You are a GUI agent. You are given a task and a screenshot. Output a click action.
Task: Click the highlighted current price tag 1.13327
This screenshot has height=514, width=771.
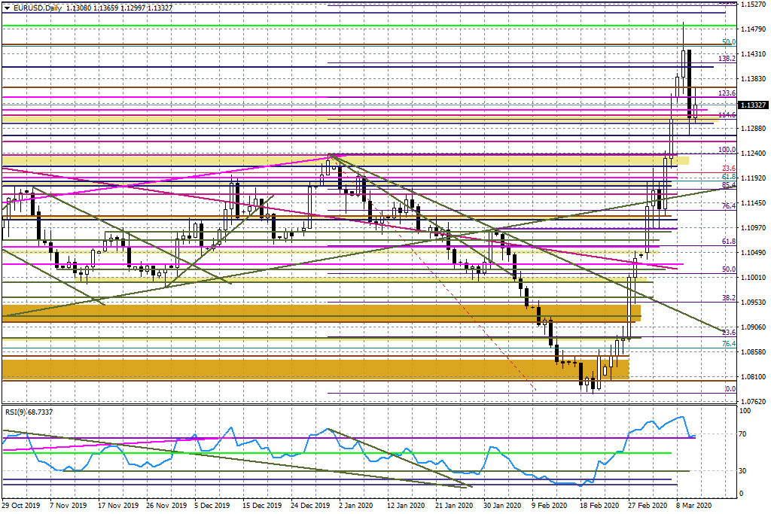[x=753, y=105]
